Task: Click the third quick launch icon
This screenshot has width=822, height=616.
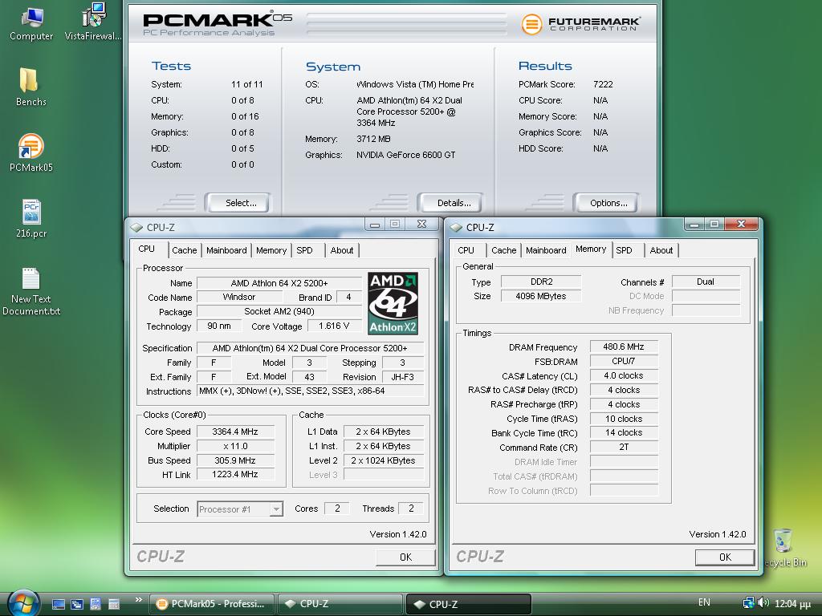Action: tap(95, 604)
